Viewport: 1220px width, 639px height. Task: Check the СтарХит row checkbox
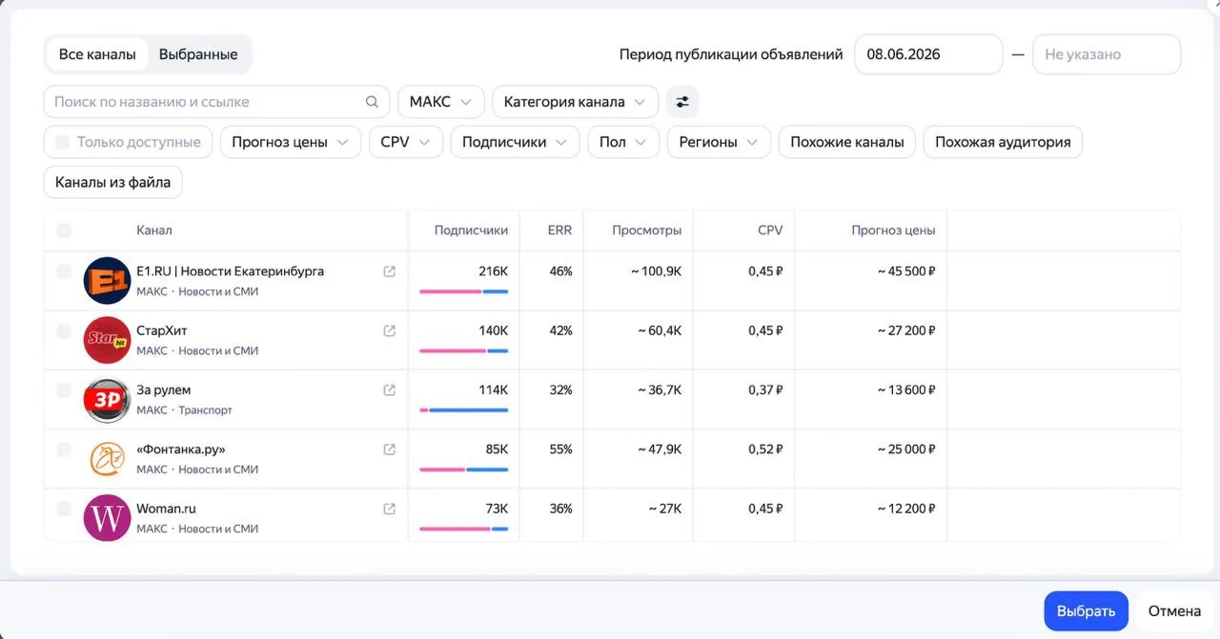[64, 330]
